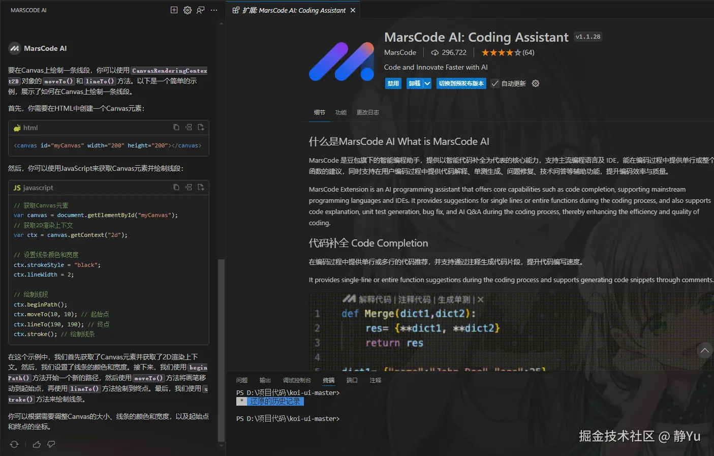714x456 pixels.
Task: Open the feedback icon in MarsCode AI header
Action: point(201,10)
